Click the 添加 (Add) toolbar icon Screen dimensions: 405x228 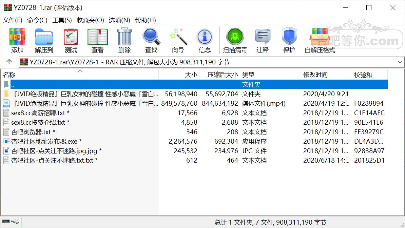click(17, 37)
